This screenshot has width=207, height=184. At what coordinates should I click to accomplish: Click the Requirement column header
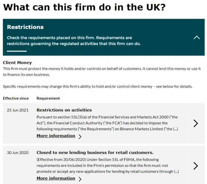point(48,98)
